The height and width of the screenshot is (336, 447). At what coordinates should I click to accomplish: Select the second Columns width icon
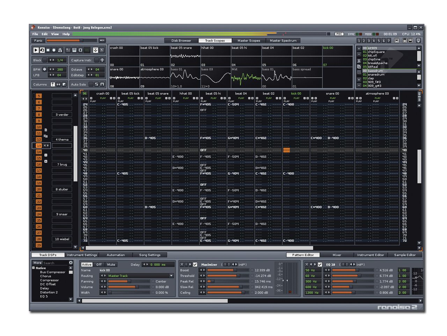coord(58,84)
